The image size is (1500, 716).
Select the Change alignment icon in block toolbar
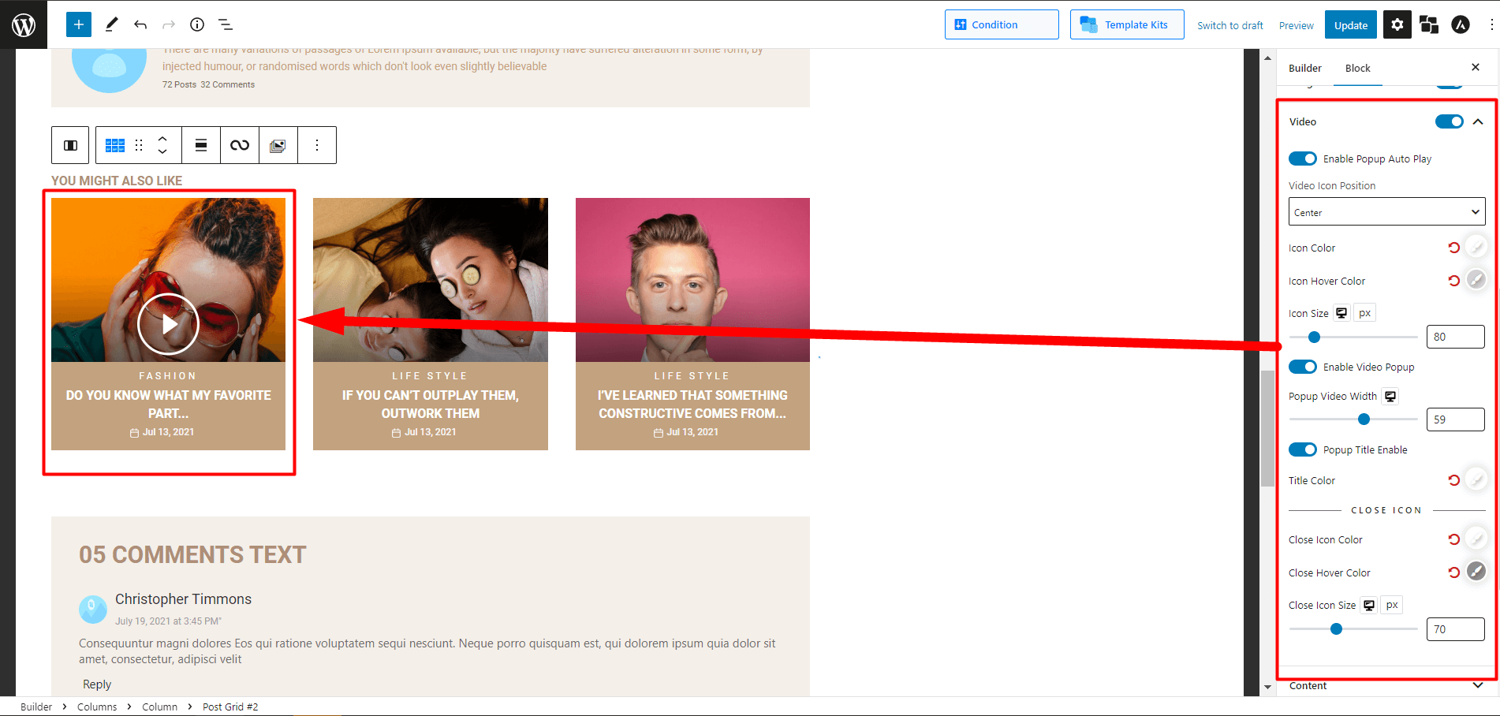tap(201, 145)
